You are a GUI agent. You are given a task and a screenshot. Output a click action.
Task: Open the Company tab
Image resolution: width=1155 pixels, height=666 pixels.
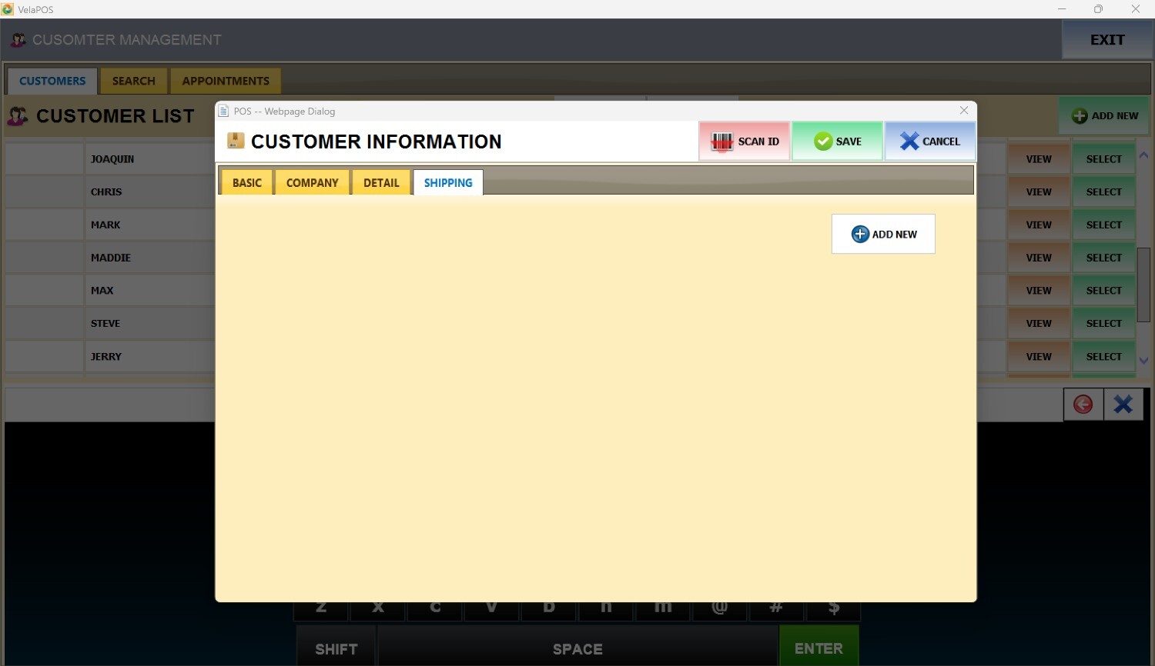pos(312,183)
